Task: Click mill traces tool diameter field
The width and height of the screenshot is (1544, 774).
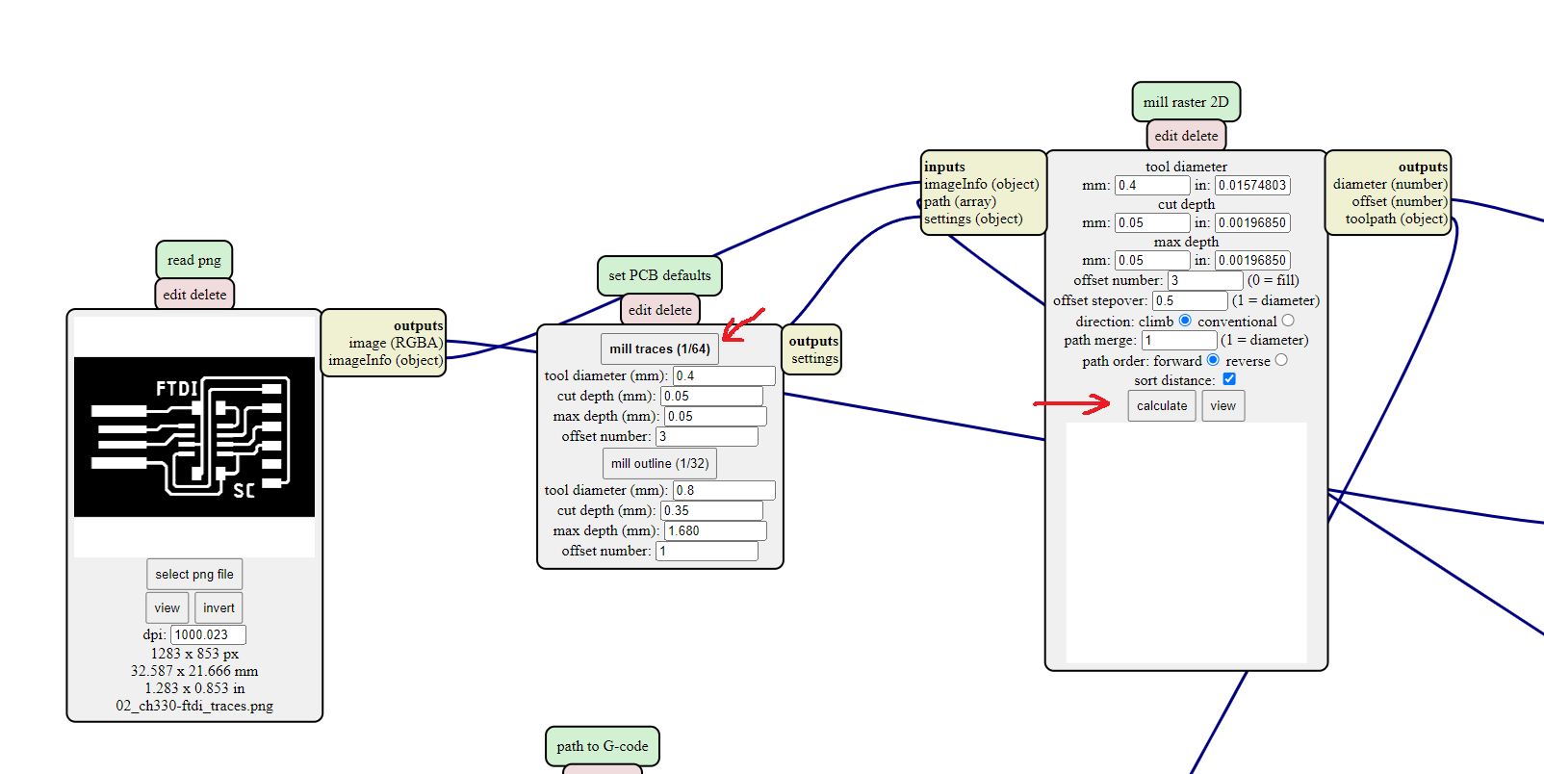Action: coord(724,375)
